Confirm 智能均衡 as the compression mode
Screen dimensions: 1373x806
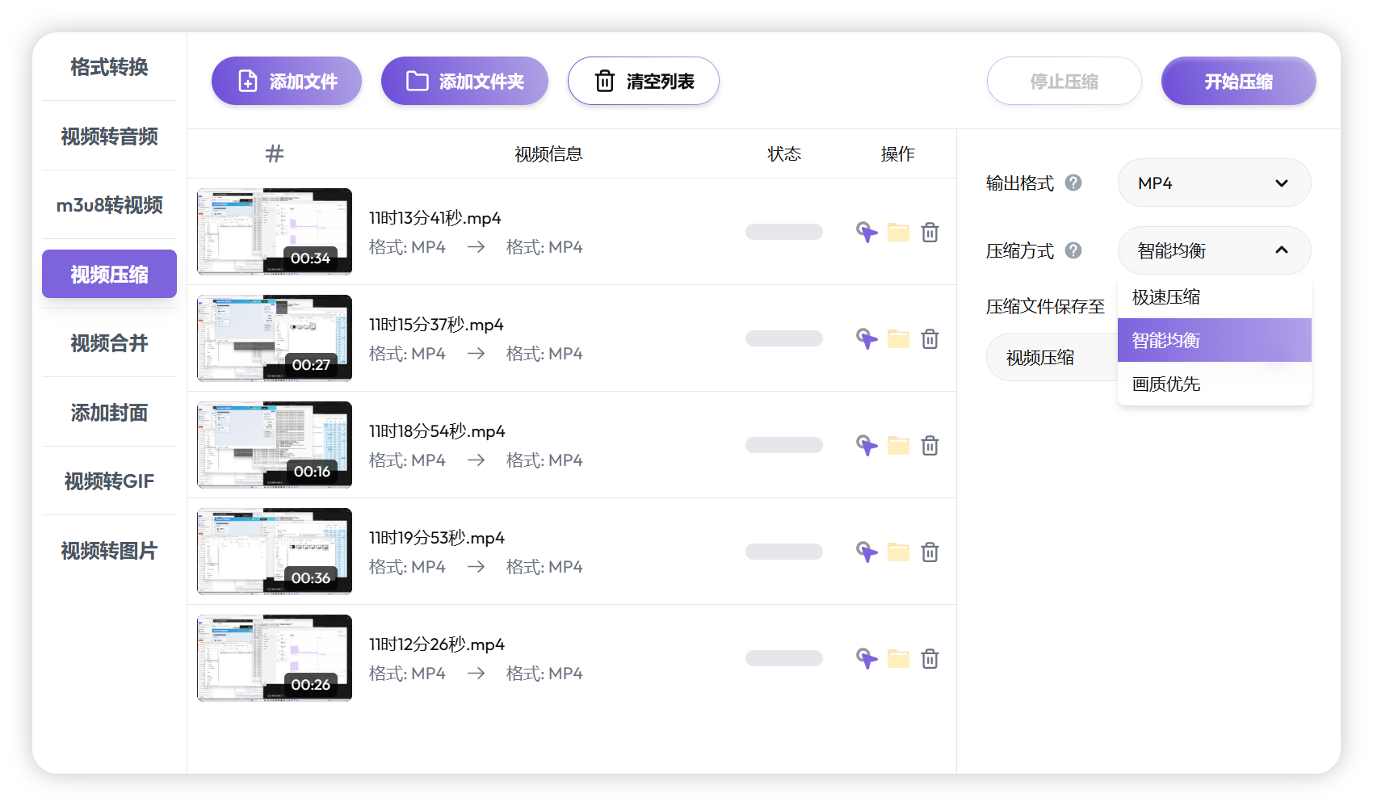pyautogui.click(x=1165, y=340)
